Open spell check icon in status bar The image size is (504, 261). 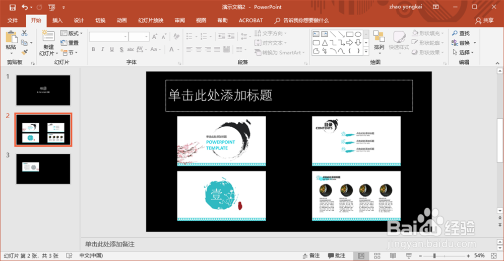[69, 255]
